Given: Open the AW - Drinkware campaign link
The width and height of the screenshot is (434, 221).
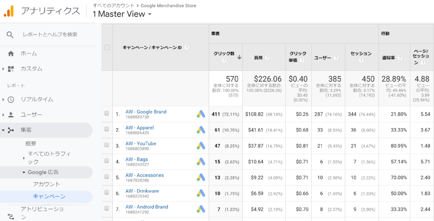Looking at the screenshot, I should click(142, 191).
